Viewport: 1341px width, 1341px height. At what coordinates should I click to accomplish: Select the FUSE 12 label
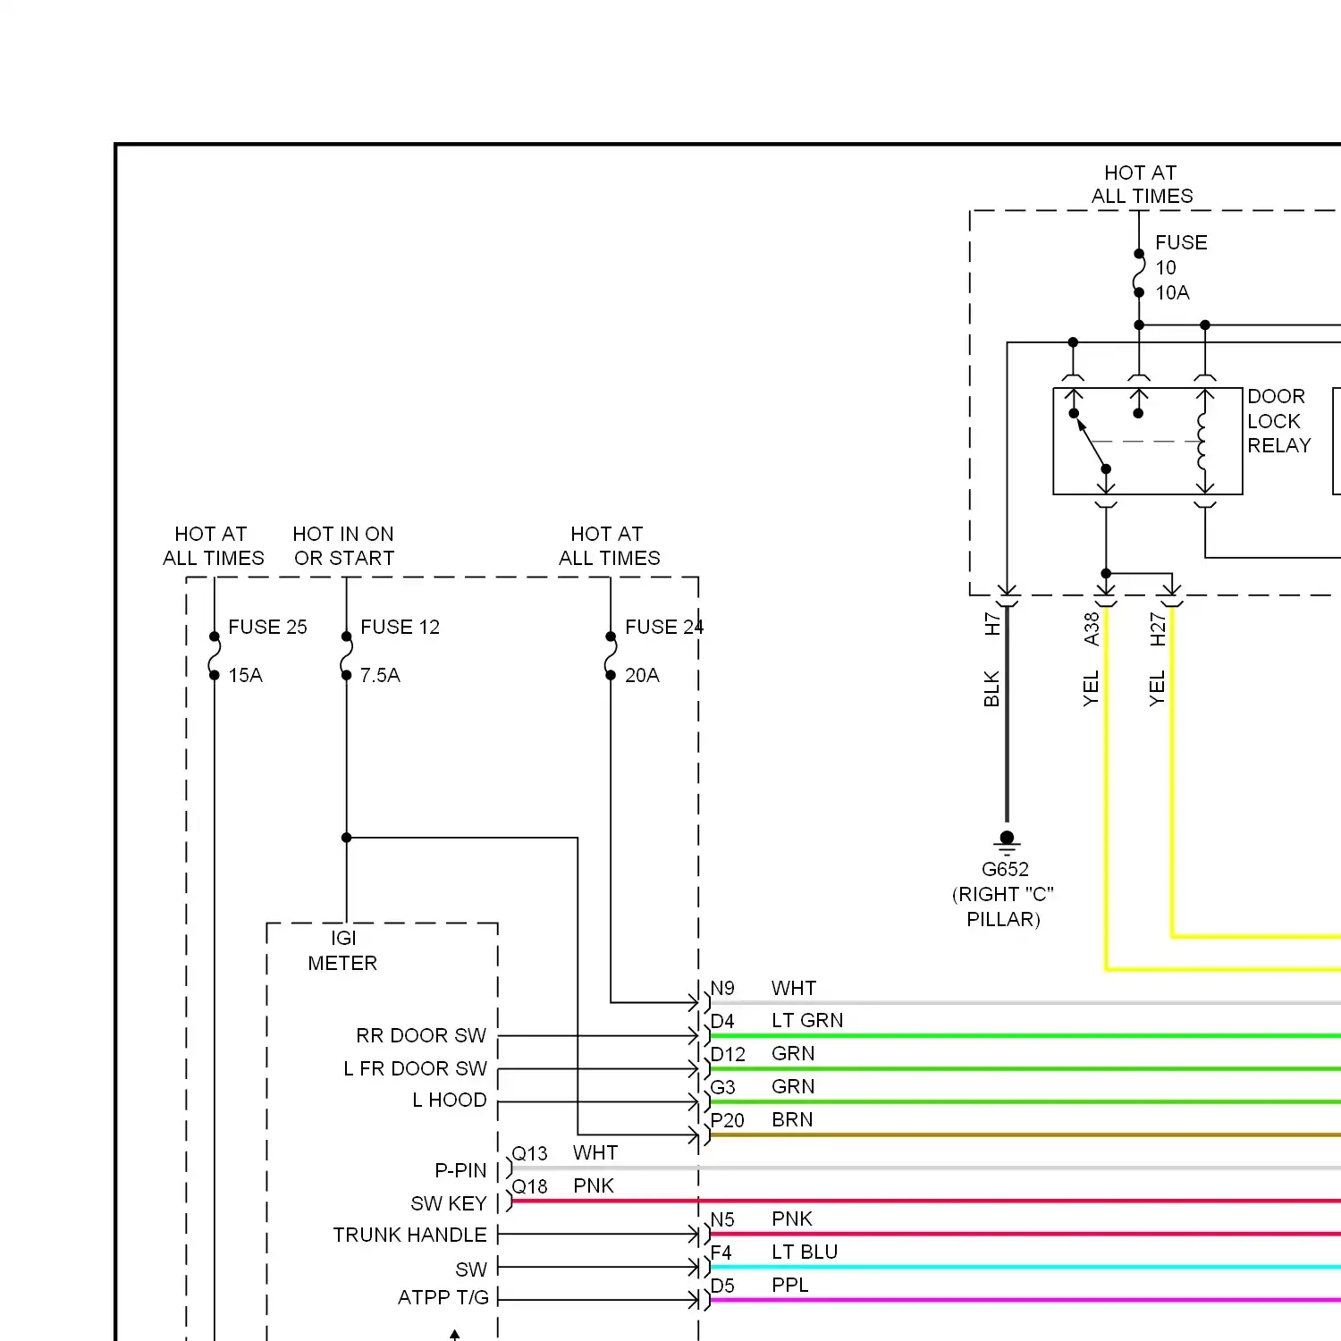pos(400,627)
